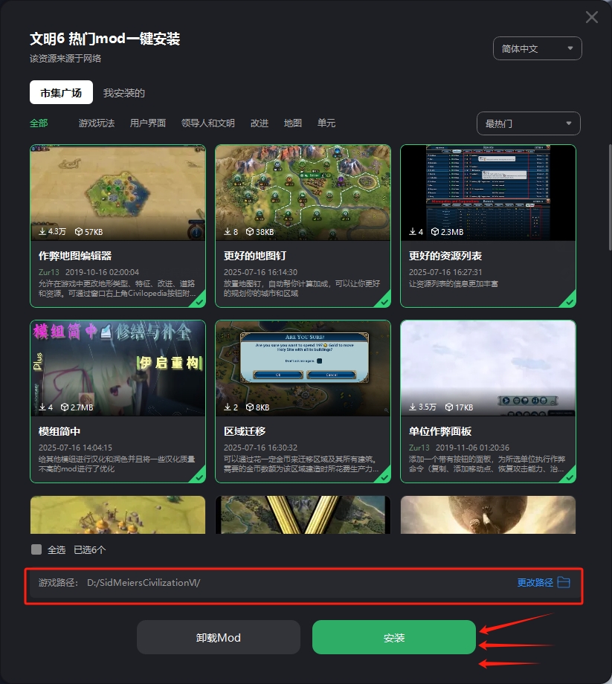
Task: Click file size cube icon beside 57KB
Action: 79,232
